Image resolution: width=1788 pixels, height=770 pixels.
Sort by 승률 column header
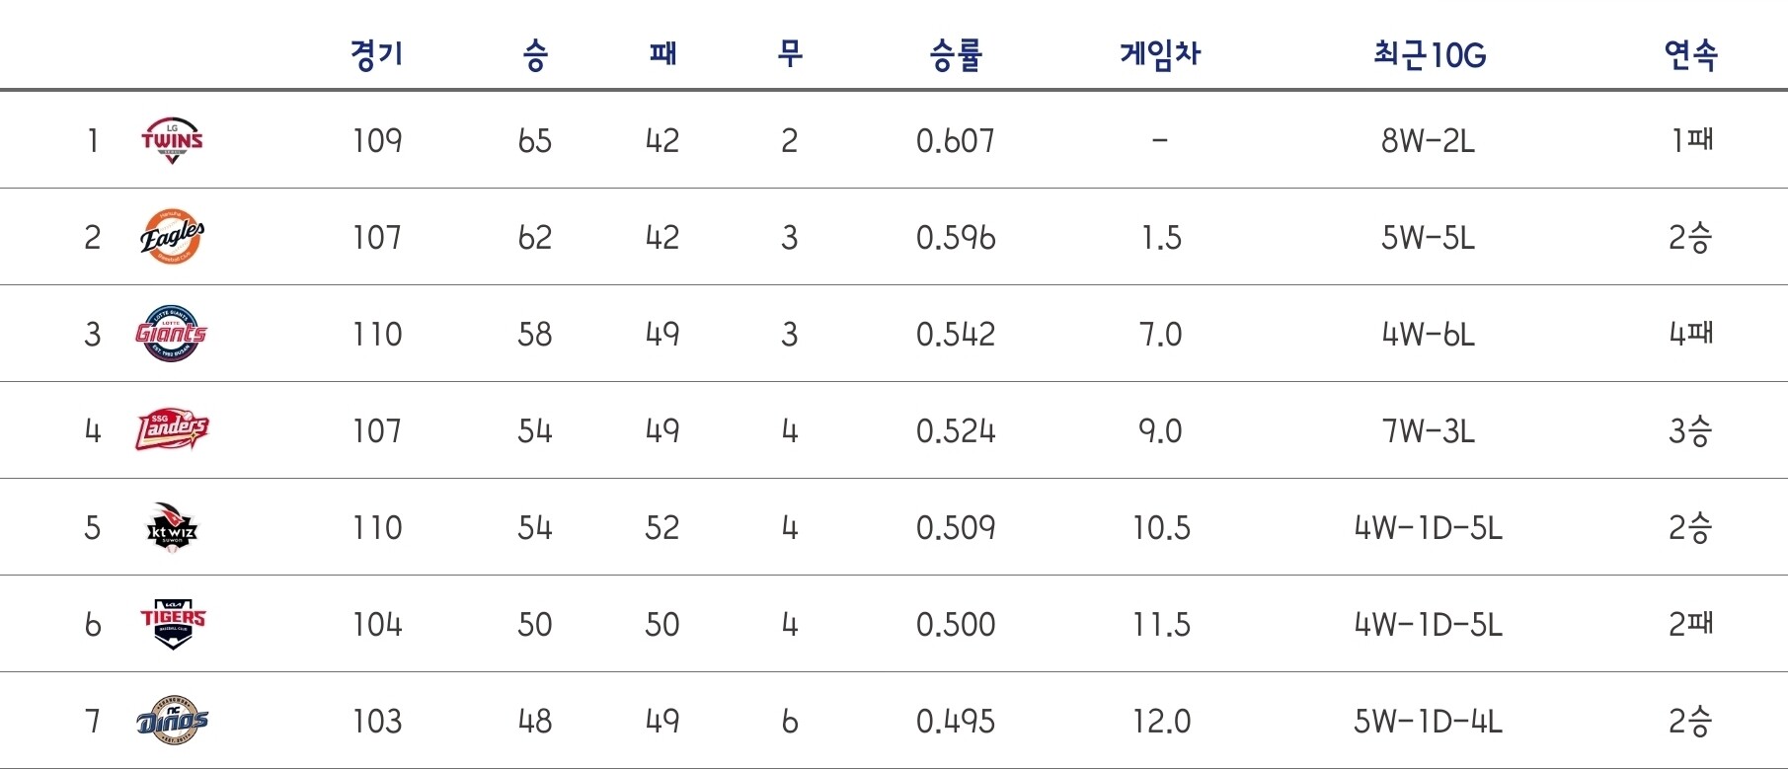955,53
